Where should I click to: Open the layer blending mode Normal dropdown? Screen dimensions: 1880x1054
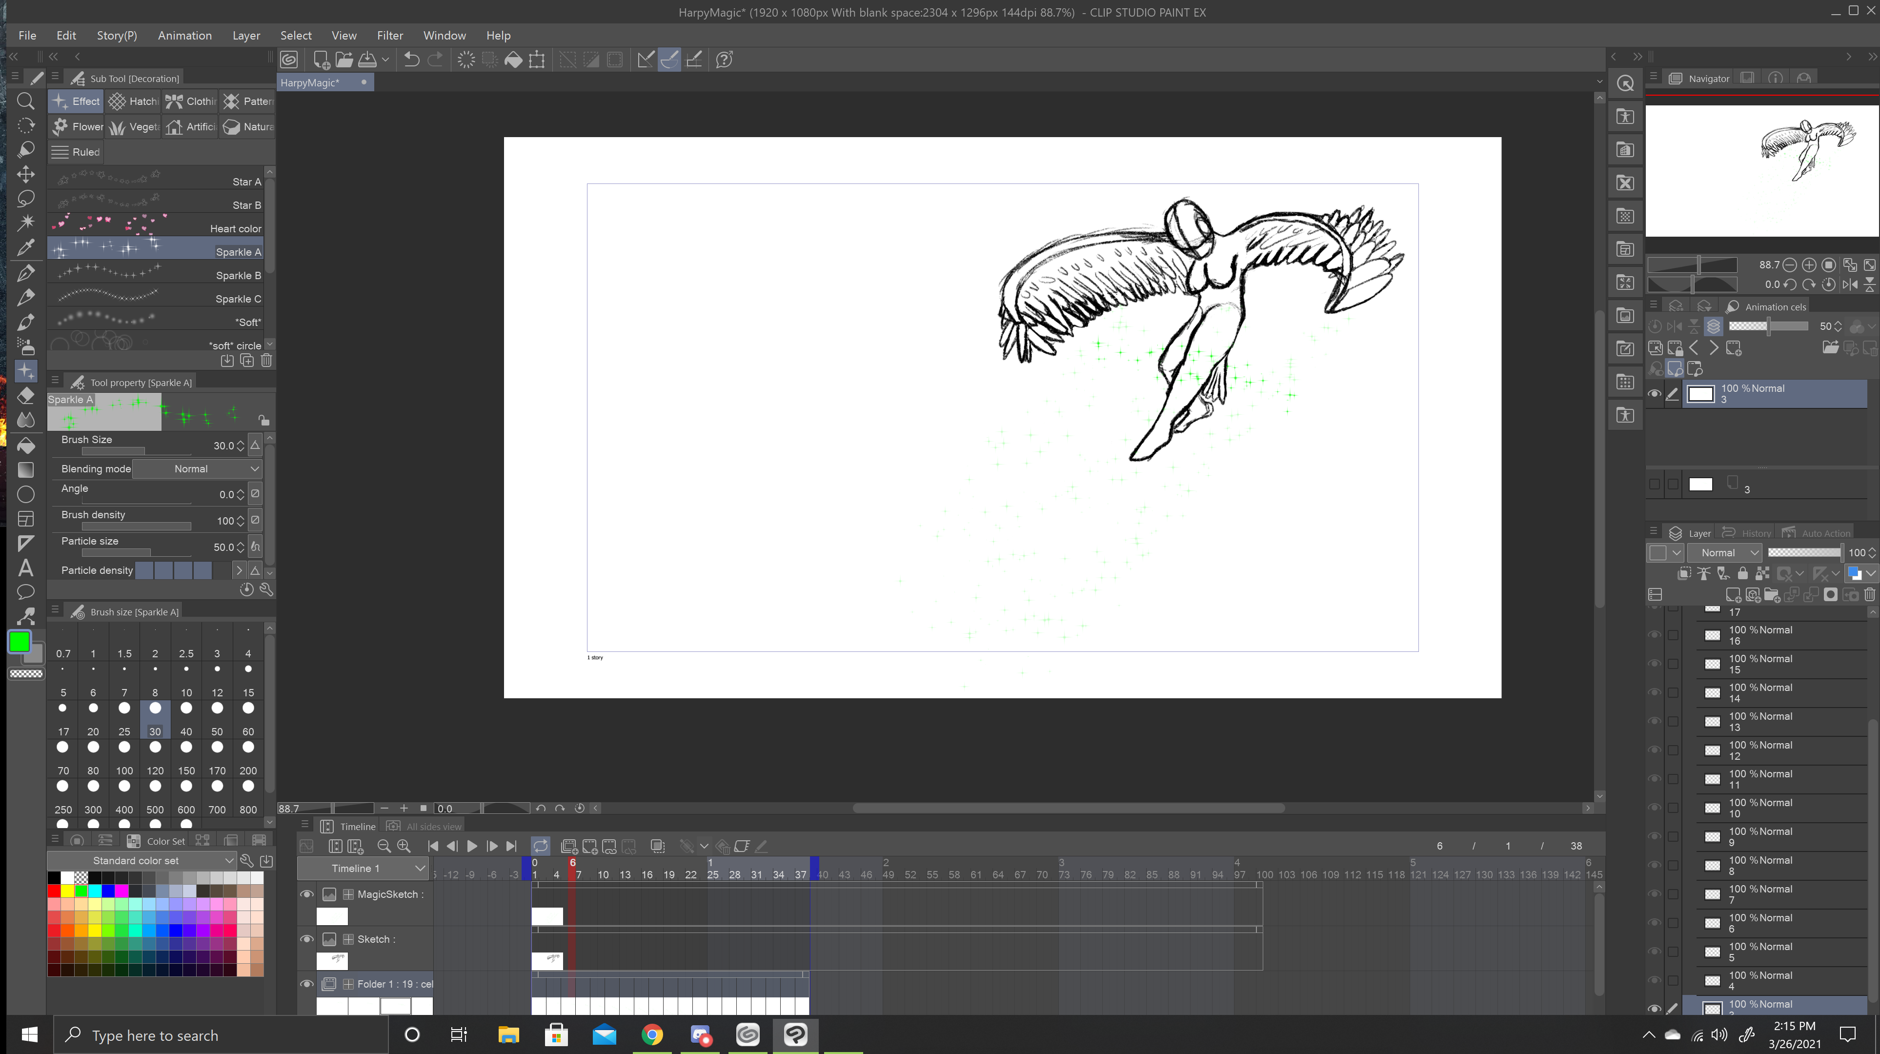click(1724, 552)
